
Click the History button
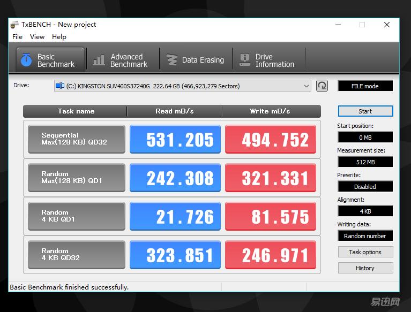pos(365,268)
